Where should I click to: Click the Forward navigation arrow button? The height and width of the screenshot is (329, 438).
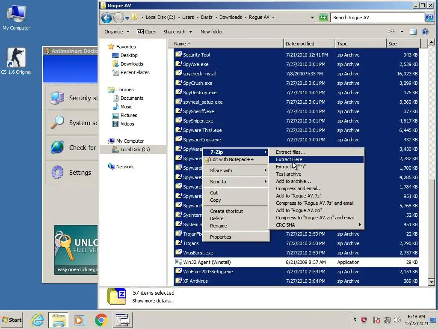point(118,18)
